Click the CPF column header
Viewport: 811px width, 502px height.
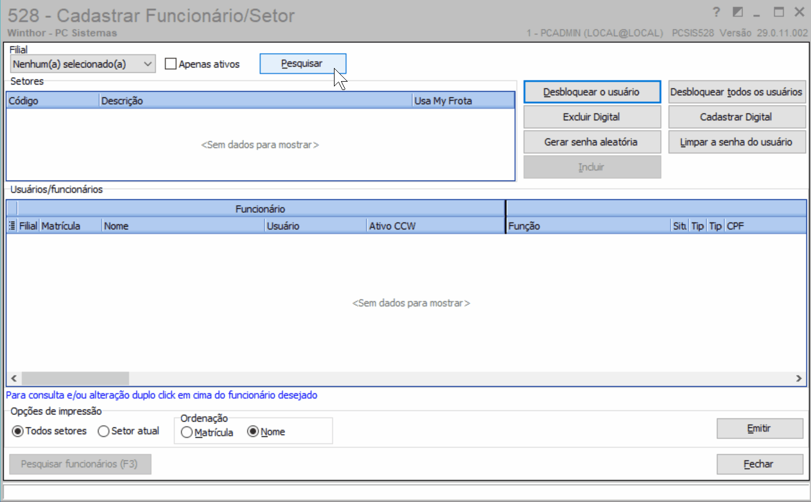[x=766, y=226]
